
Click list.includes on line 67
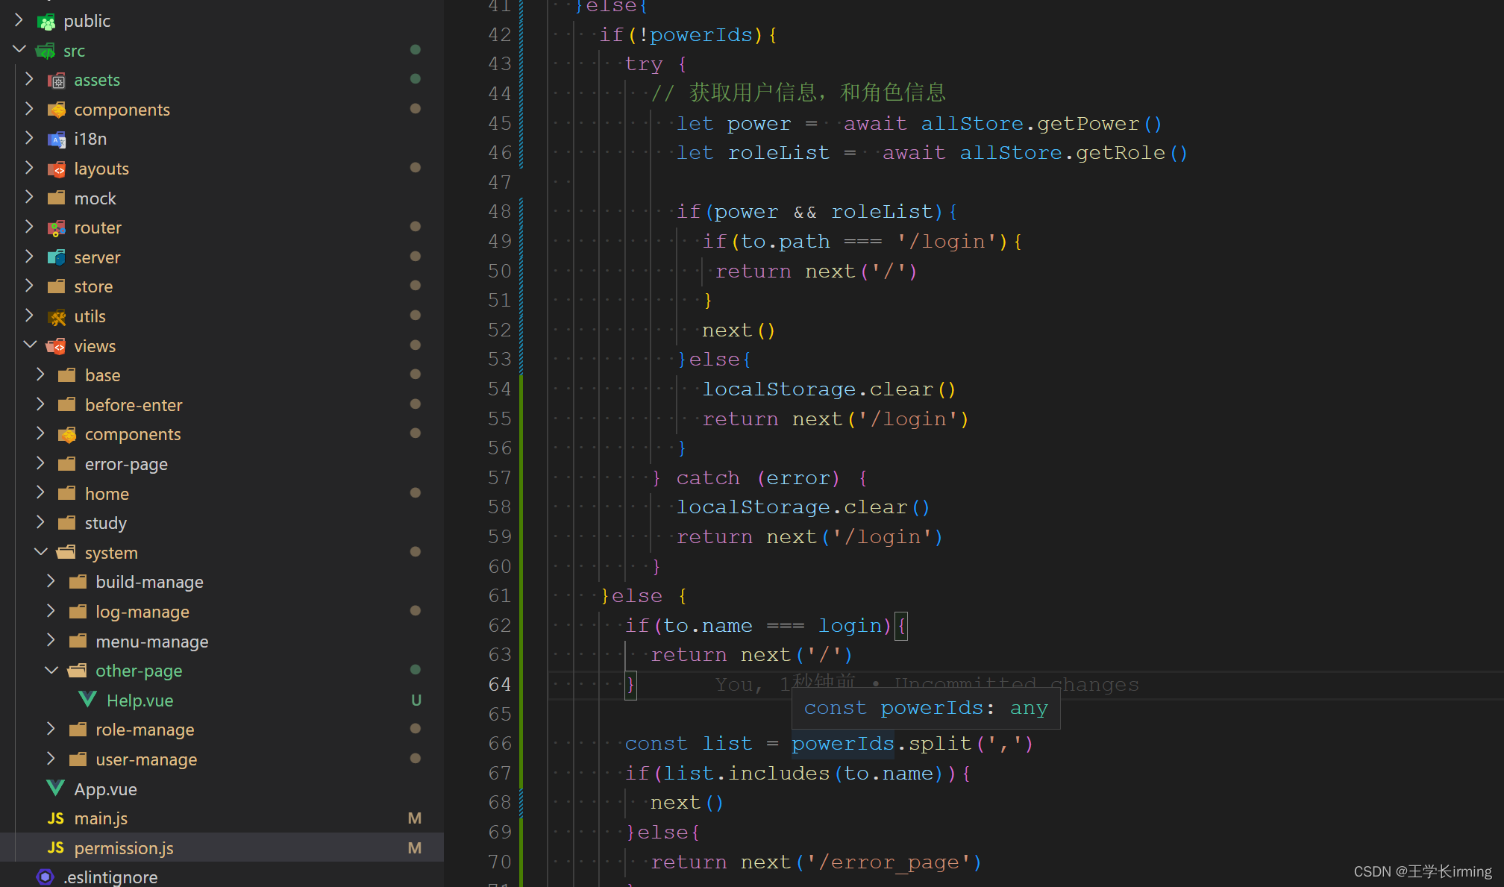coord(746,774)
